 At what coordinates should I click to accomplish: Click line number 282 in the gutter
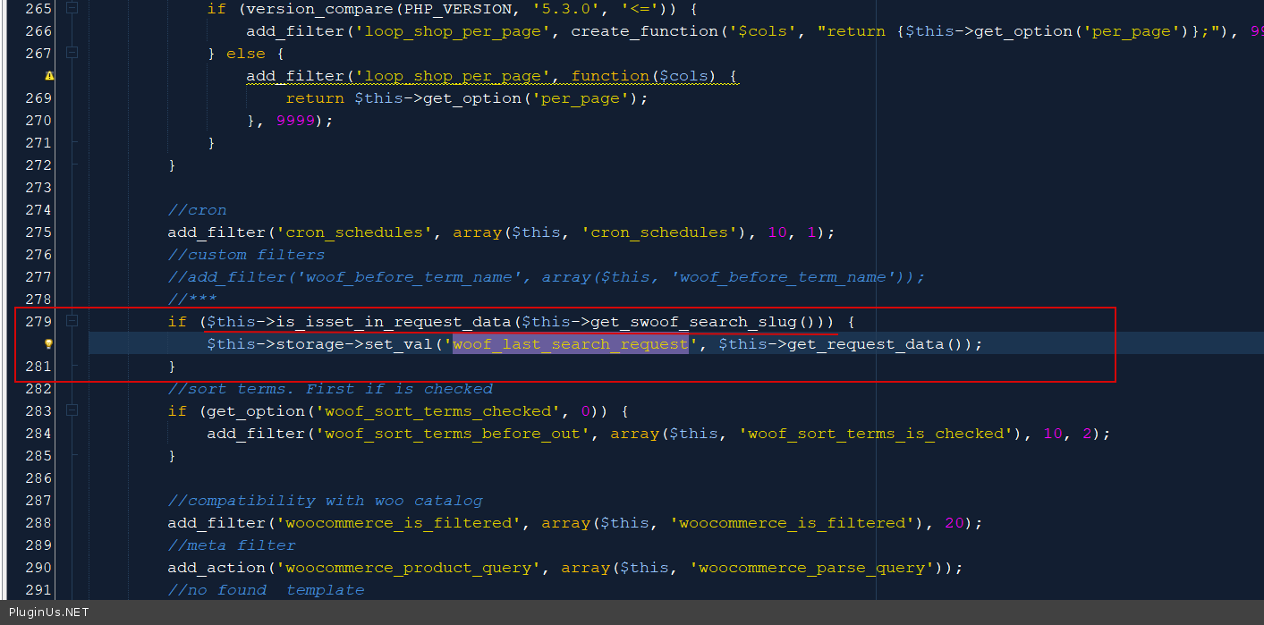38,389
